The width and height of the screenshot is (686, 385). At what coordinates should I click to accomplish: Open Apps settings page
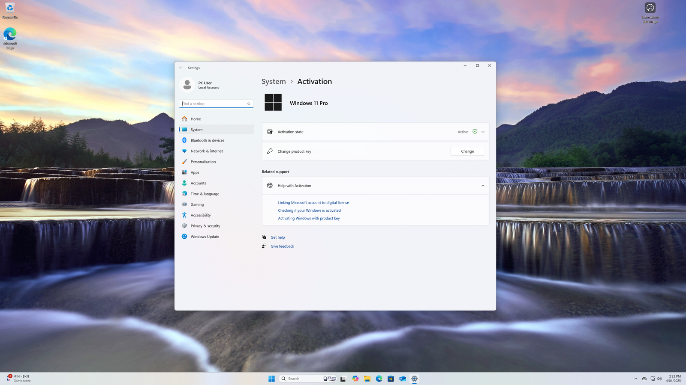point(216,172)
